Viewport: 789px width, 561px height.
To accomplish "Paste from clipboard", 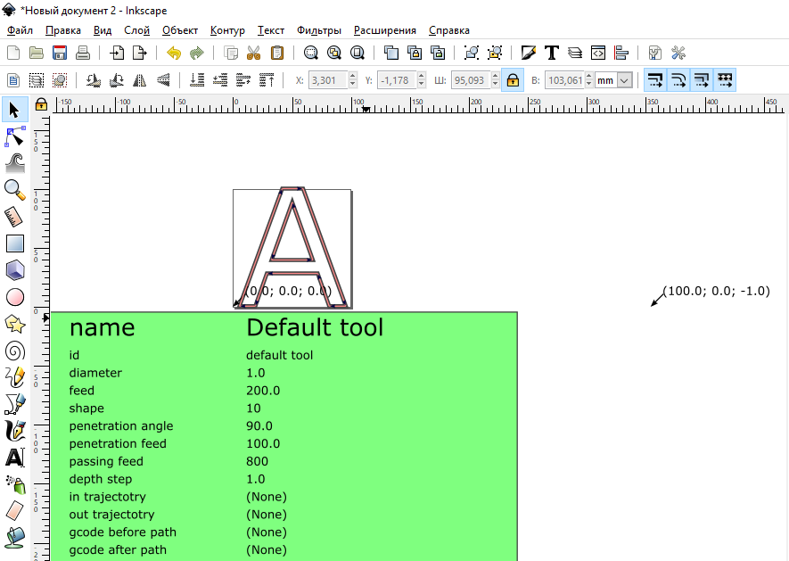I will [276, 53].
